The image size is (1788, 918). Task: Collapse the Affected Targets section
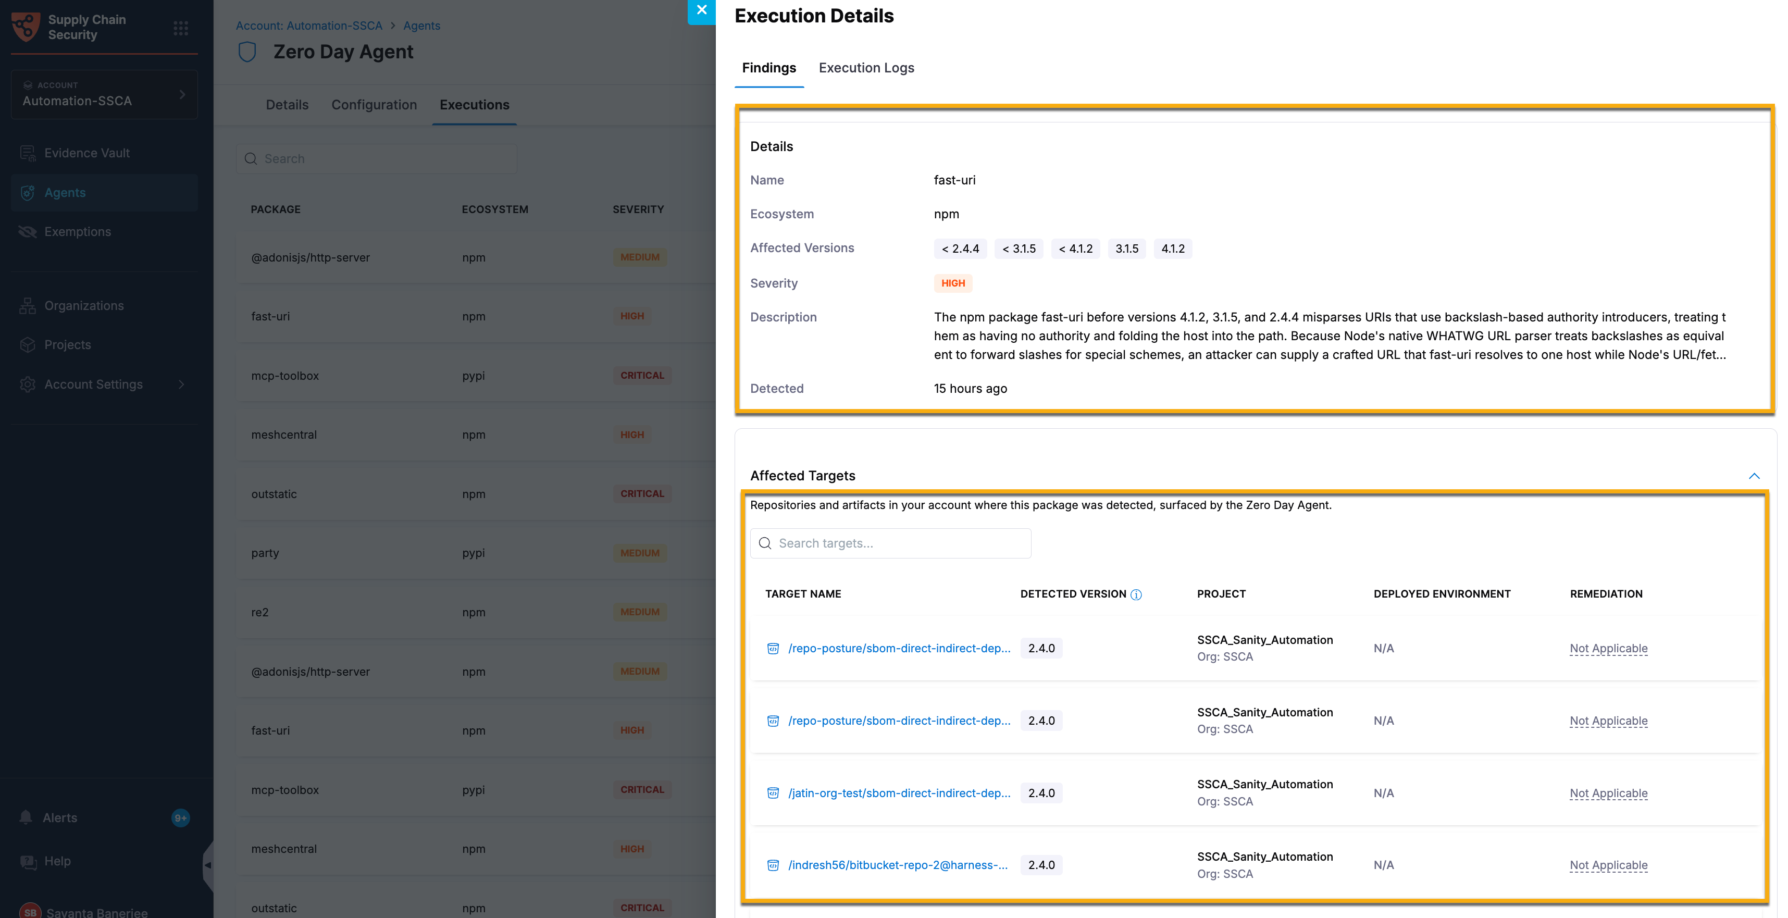[x=1754, y=476]
